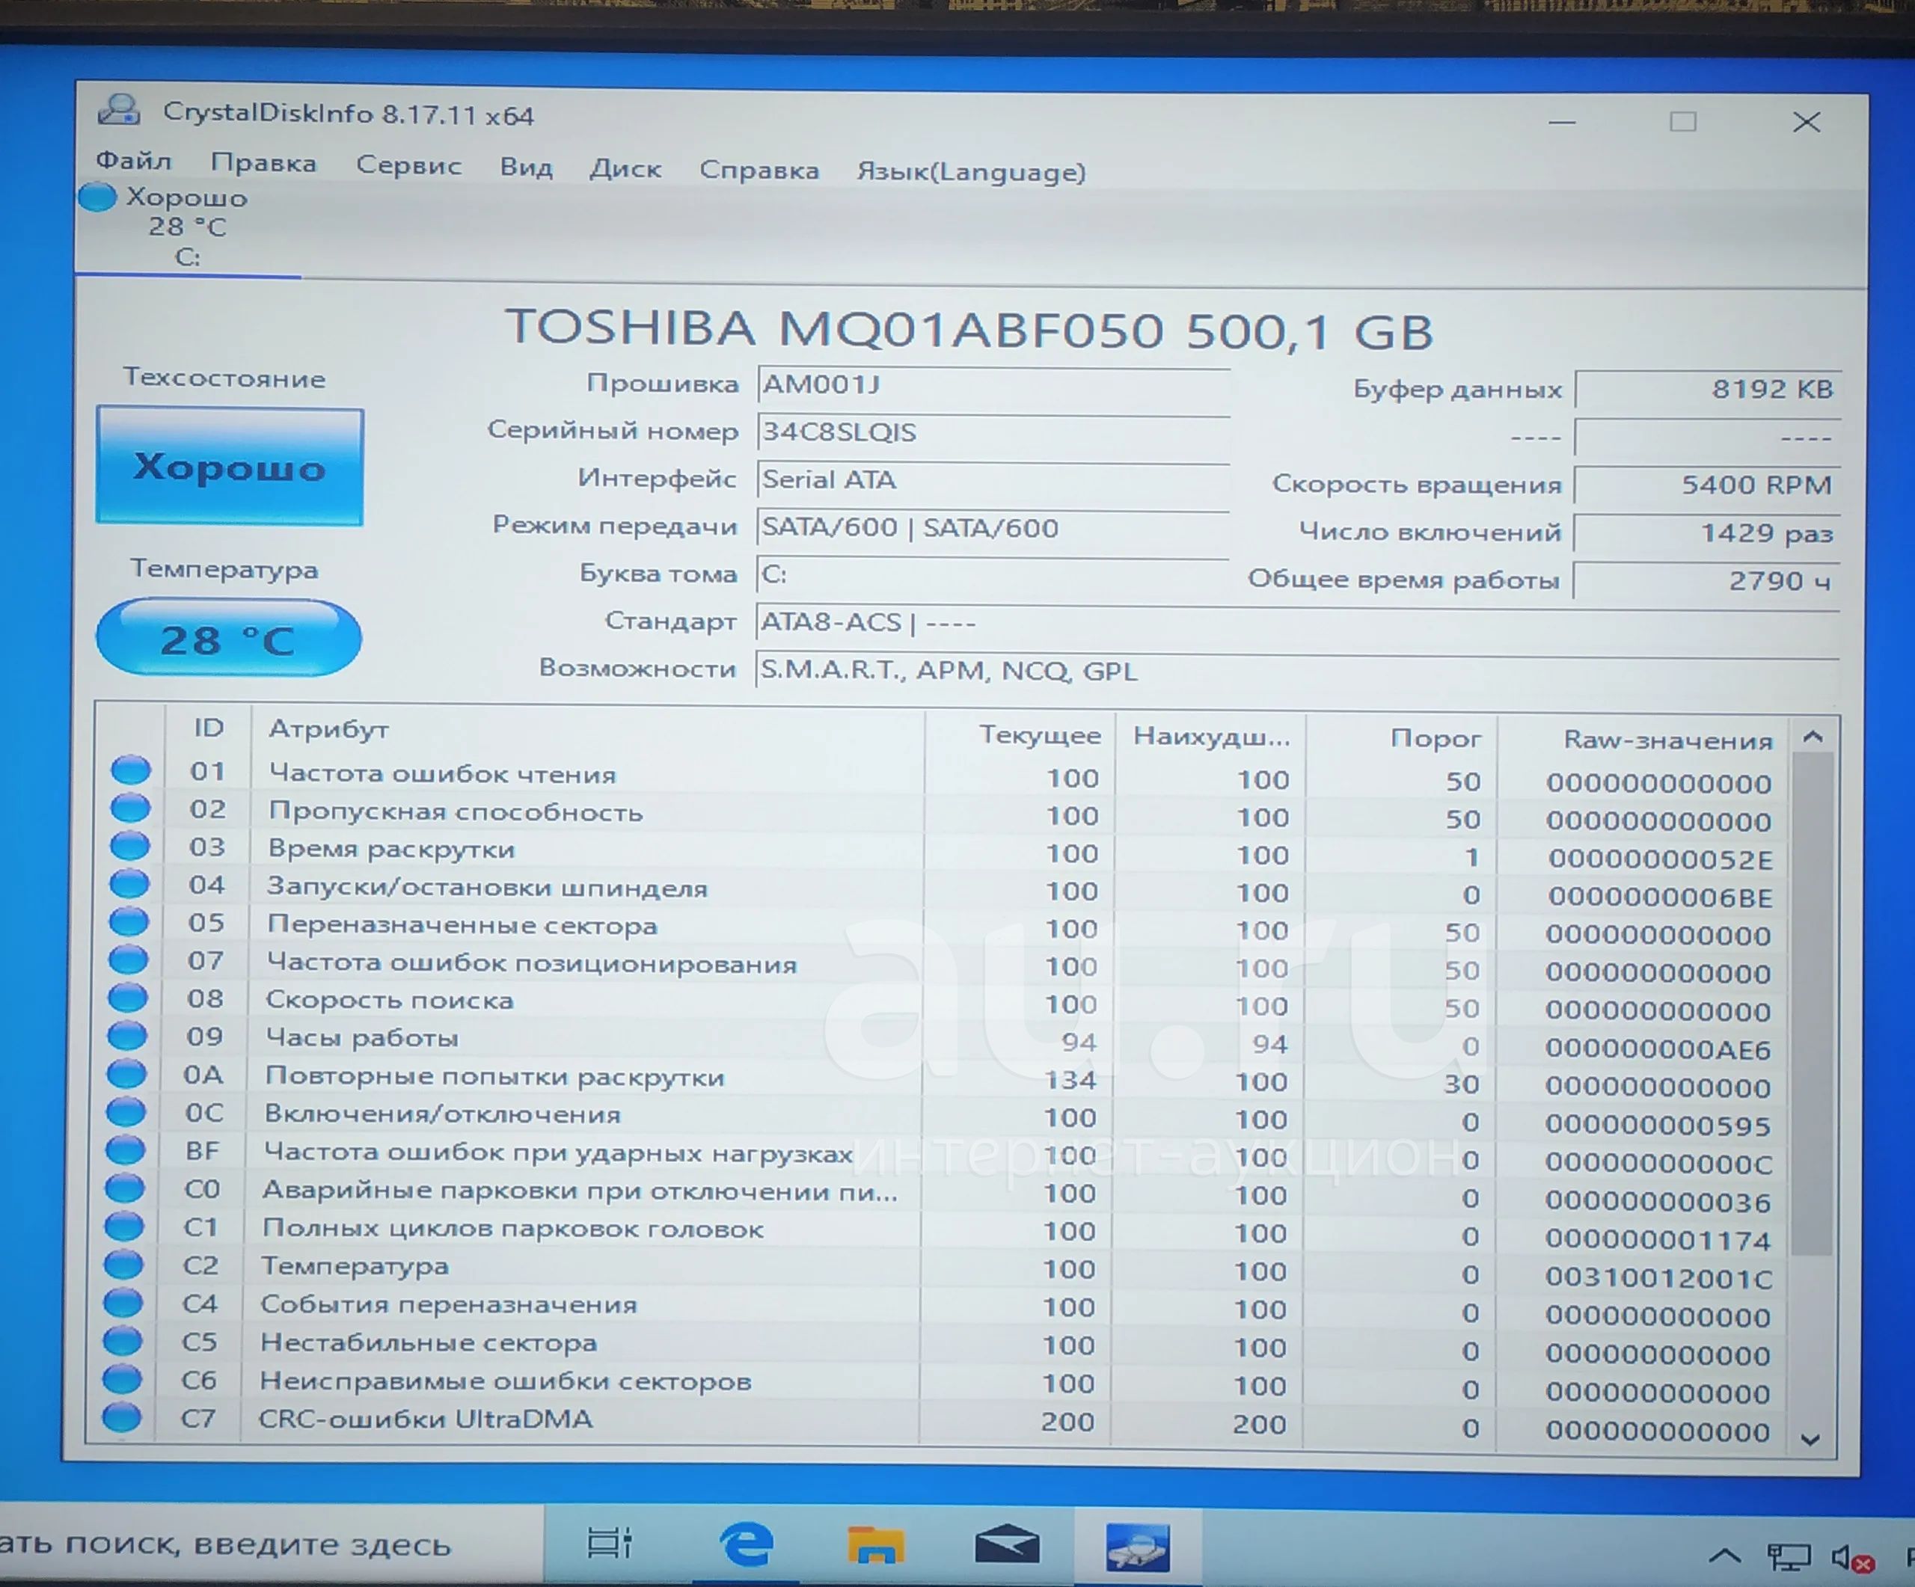
Task: Click status circle for Скорость поиска row
Action: [x=128, y=998]
